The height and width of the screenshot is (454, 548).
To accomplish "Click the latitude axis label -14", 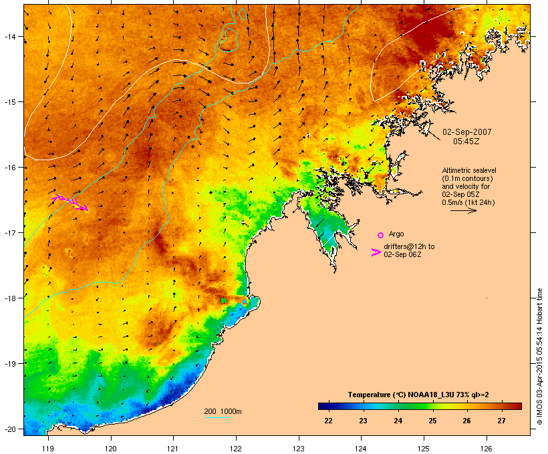I will 10,36.
